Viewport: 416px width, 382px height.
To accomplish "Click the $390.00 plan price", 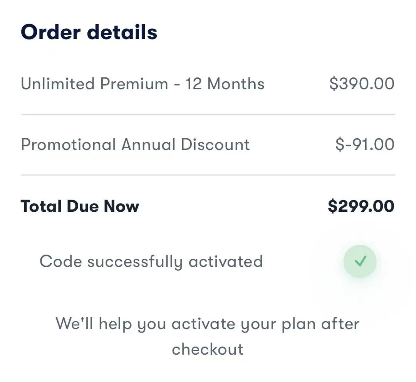I will tap(362, 84).
